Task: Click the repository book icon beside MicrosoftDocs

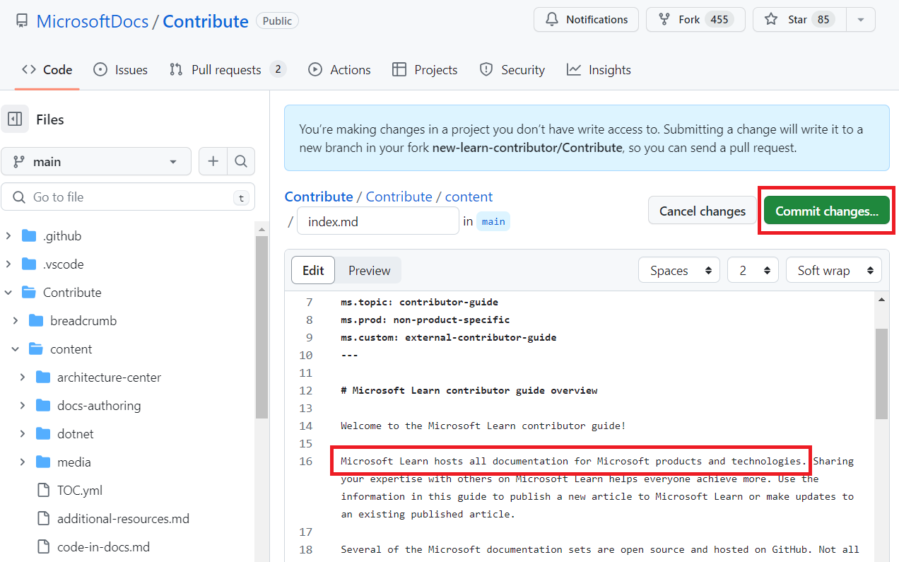Action: 21,20
